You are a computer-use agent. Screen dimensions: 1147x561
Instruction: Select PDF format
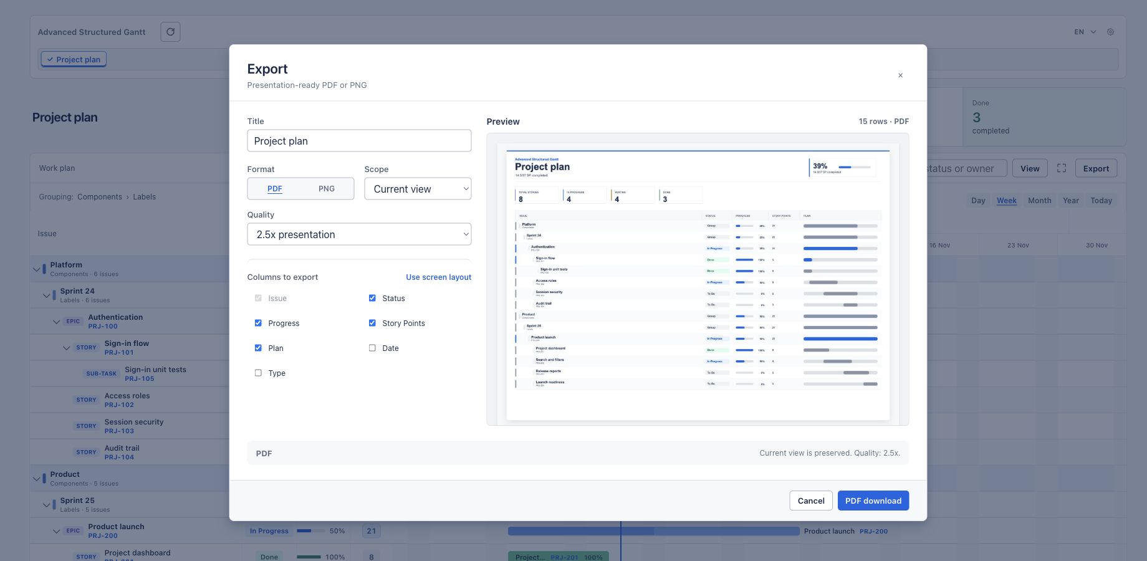tap(274, 189)
